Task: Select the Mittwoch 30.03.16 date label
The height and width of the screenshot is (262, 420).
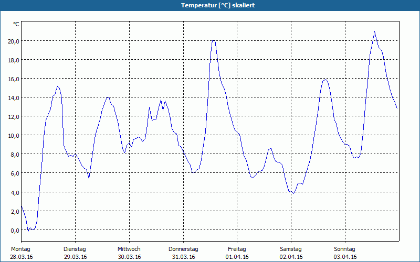Action: (129, 253)
